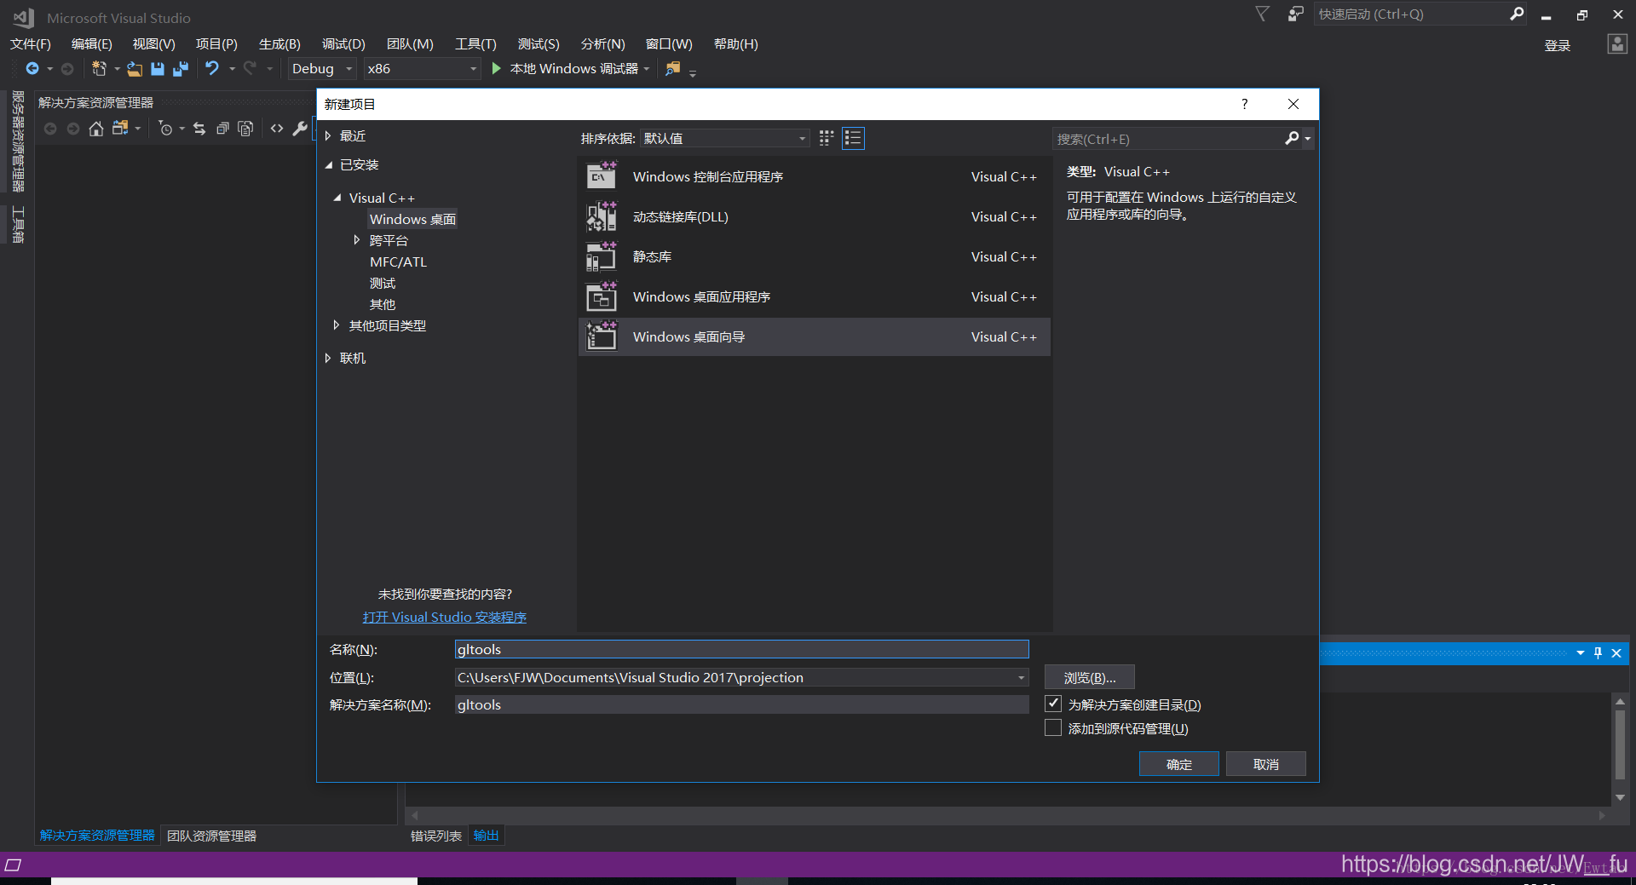Screen dimensions: 1636x885
Task: Select the Windows 控制台应用程序 template
Action: click(814, 177)
